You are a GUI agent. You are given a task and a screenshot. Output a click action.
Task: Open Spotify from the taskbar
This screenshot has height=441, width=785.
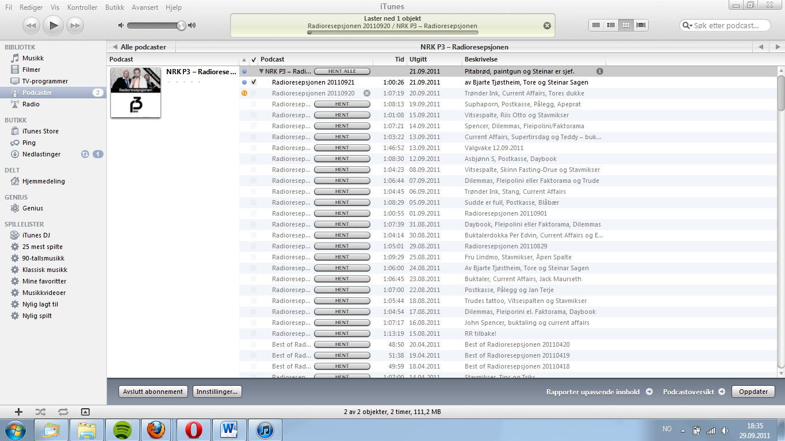[x=122, y=430]
